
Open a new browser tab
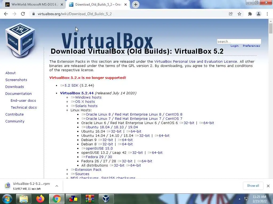tap(136, 5)
